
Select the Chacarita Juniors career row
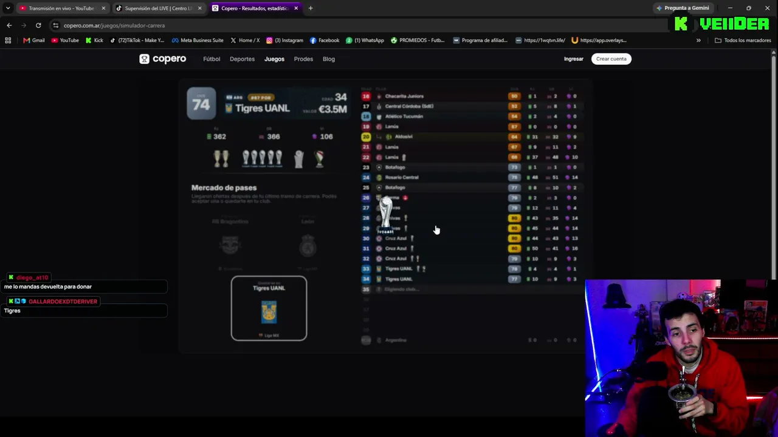[471, 96]
